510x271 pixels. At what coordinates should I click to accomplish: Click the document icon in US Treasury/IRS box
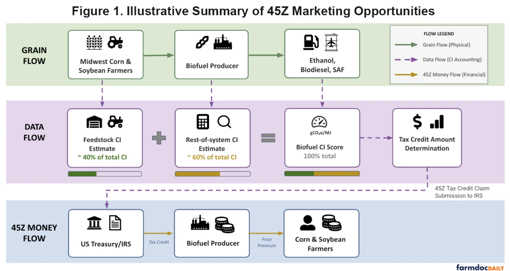pos(115,223)
